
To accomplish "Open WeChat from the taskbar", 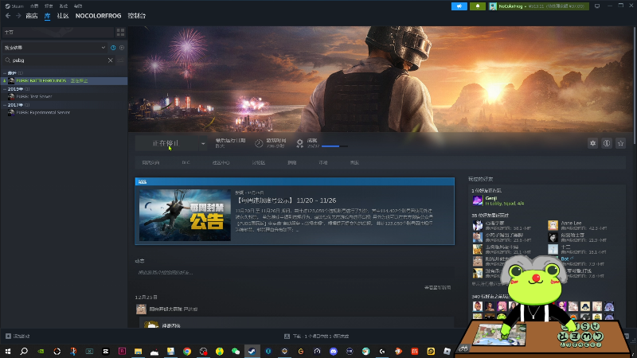I will [x=236, y=351].
